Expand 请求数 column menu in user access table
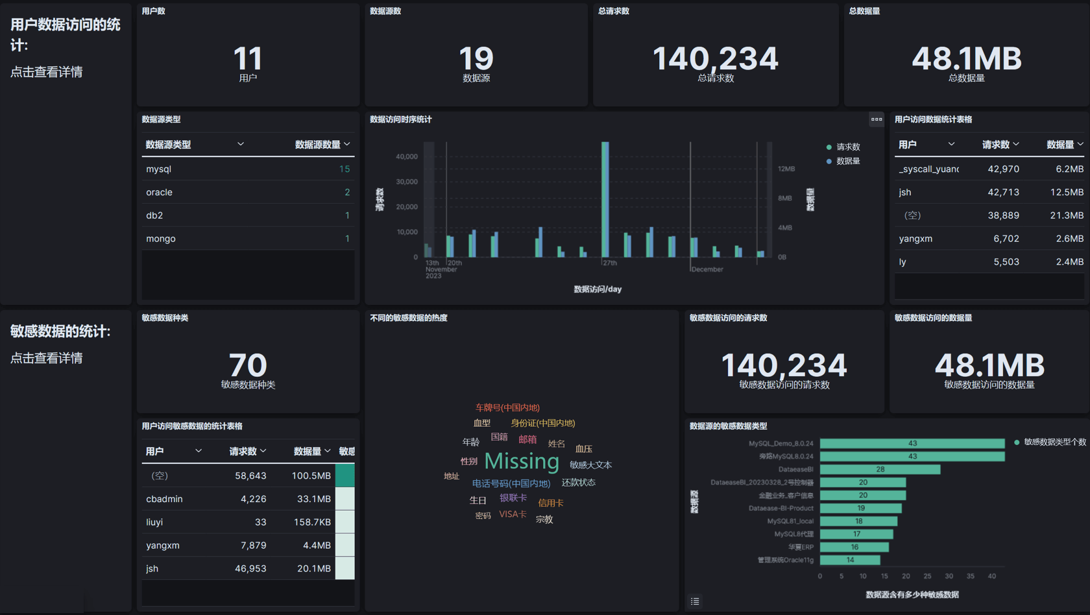1090x615 pixels. click(x=1016, y=144)
